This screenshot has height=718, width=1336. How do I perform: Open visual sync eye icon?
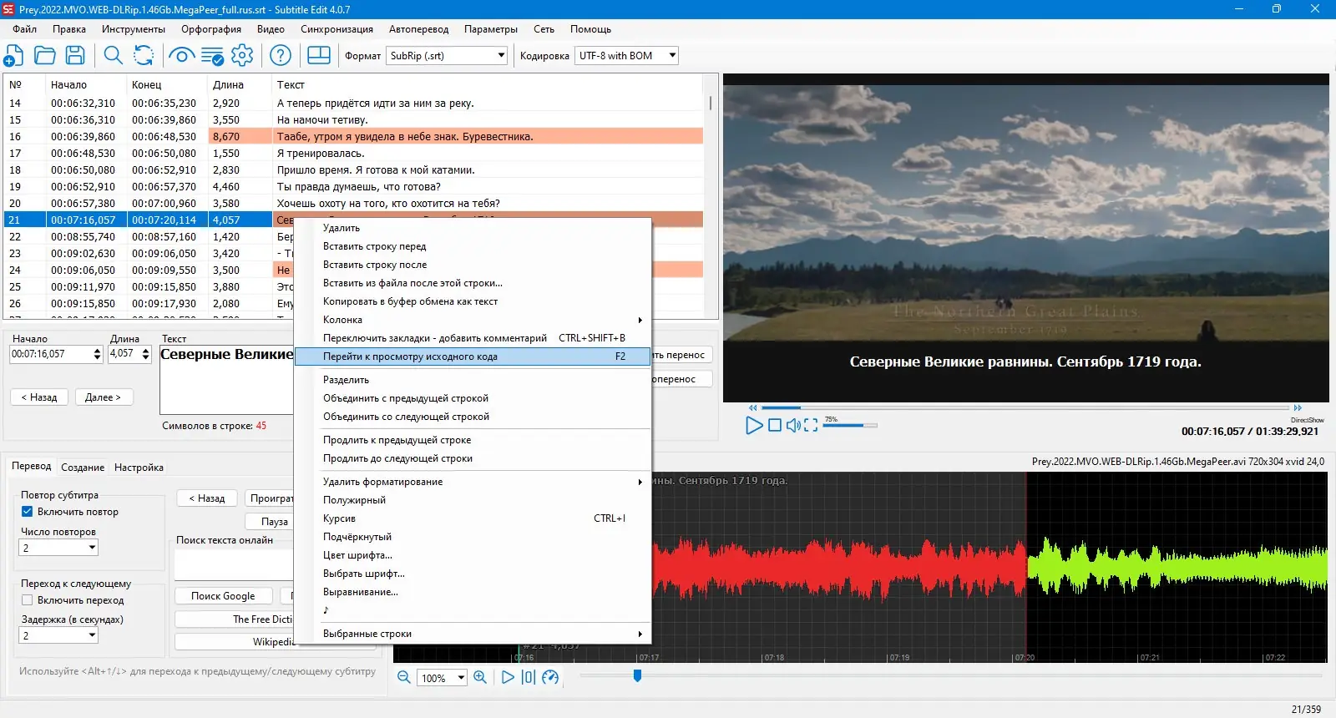click(181, 56)
